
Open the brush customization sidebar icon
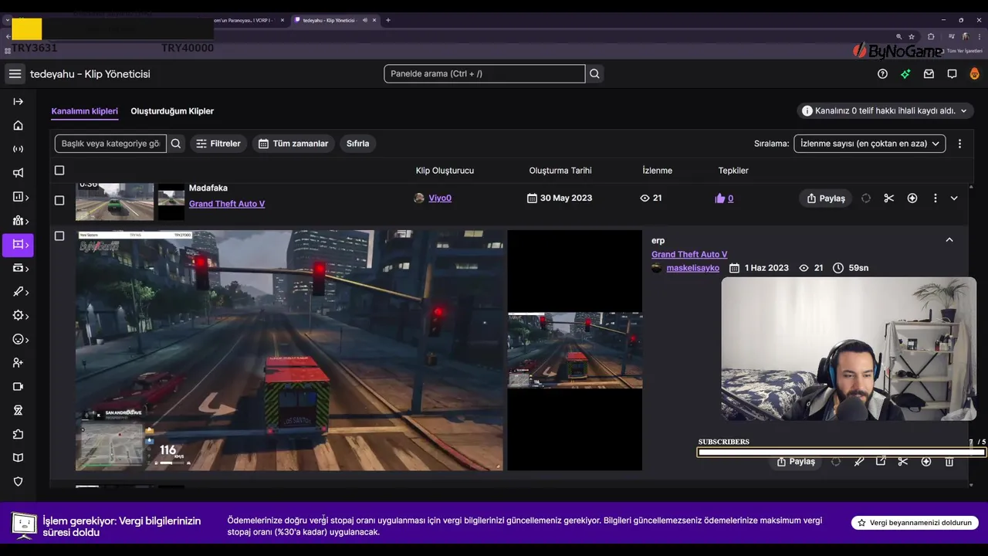point(19,292)
